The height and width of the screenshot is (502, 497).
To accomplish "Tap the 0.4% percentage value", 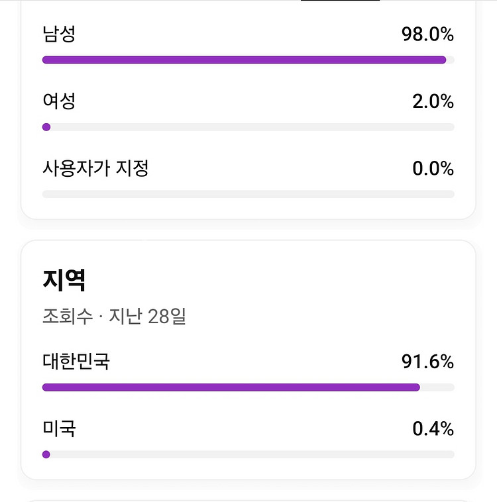I will pyautogui.click(x=433, y=429).
